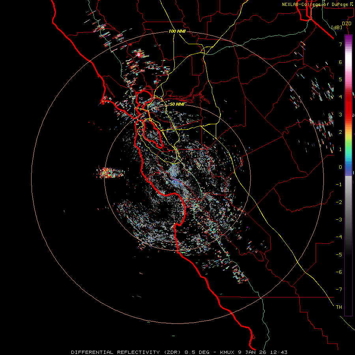Click the 50 NMI range ring label
Image resolution: width=355 pixels, height=355 pixels.
coord(177,104)
